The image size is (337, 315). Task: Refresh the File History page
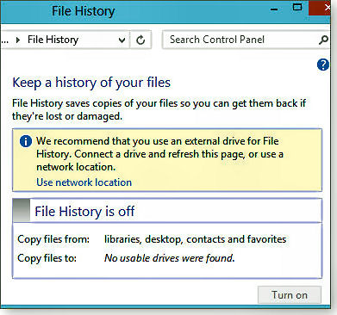(140, 40)
